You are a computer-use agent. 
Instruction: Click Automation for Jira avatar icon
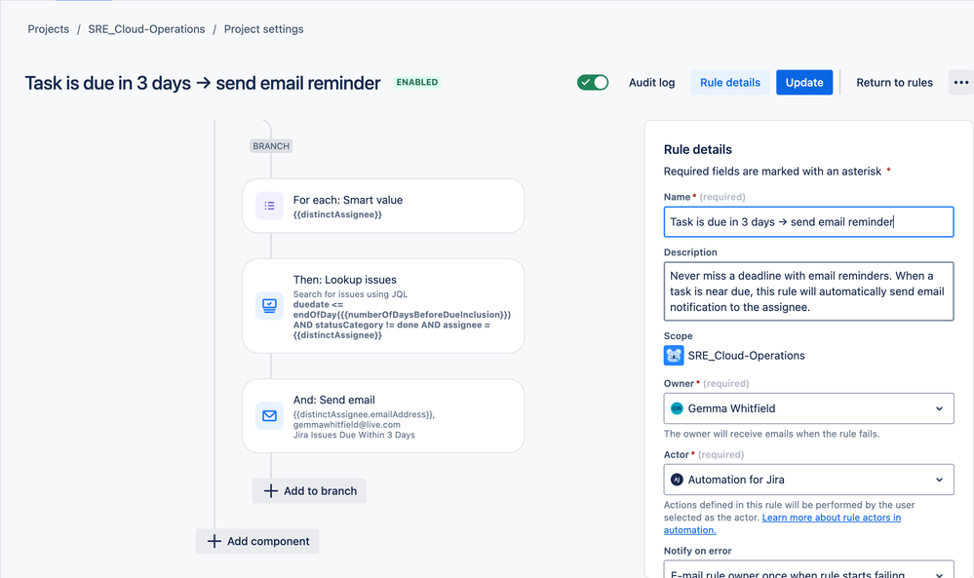tap(677, 480)
